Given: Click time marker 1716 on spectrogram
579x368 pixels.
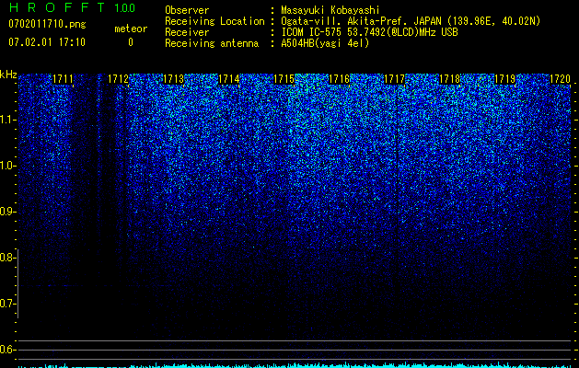Looking at the screenshot, I should [x=340, y=79].
